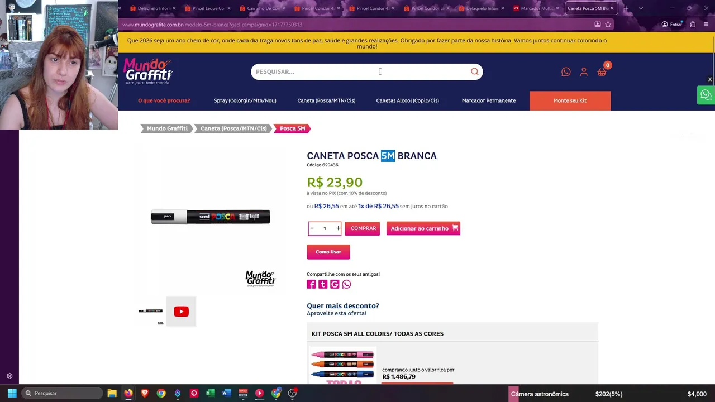This screenshot has width=715, height=402.
Task: Open a new browser tab with the plus button
Action: tap(626, 8)
